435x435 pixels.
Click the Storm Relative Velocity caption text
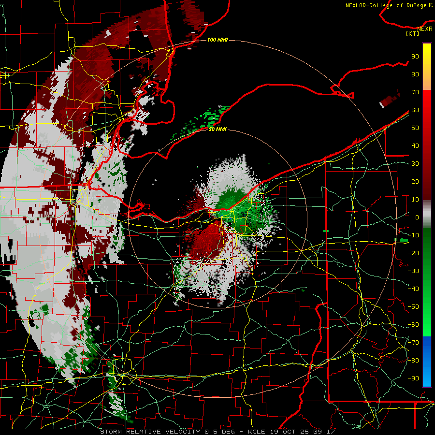click(x=217, y=432)
